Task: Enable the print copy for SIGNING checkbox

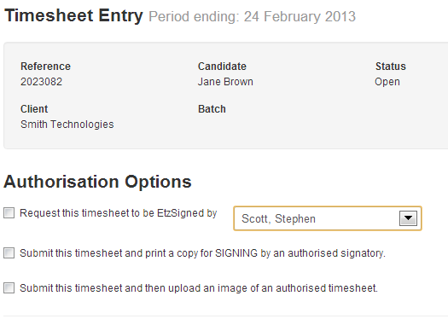Action: [x=9, y=253]
